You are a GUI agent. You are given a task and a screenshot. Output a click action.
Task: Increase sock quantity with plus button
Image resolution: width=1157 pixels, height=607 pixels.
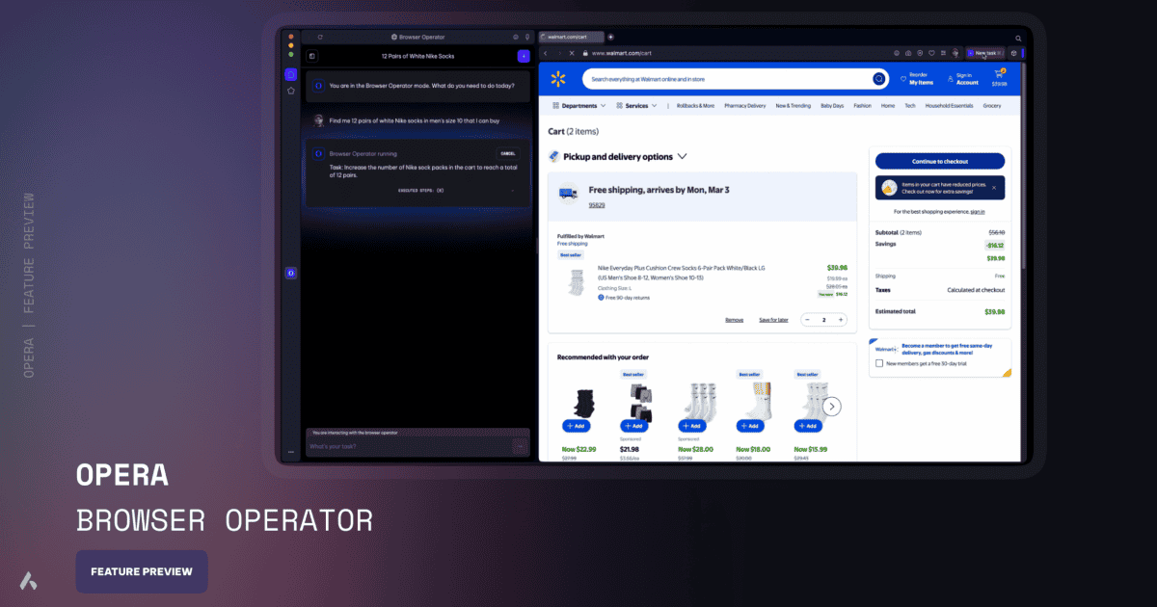point(841,319)
